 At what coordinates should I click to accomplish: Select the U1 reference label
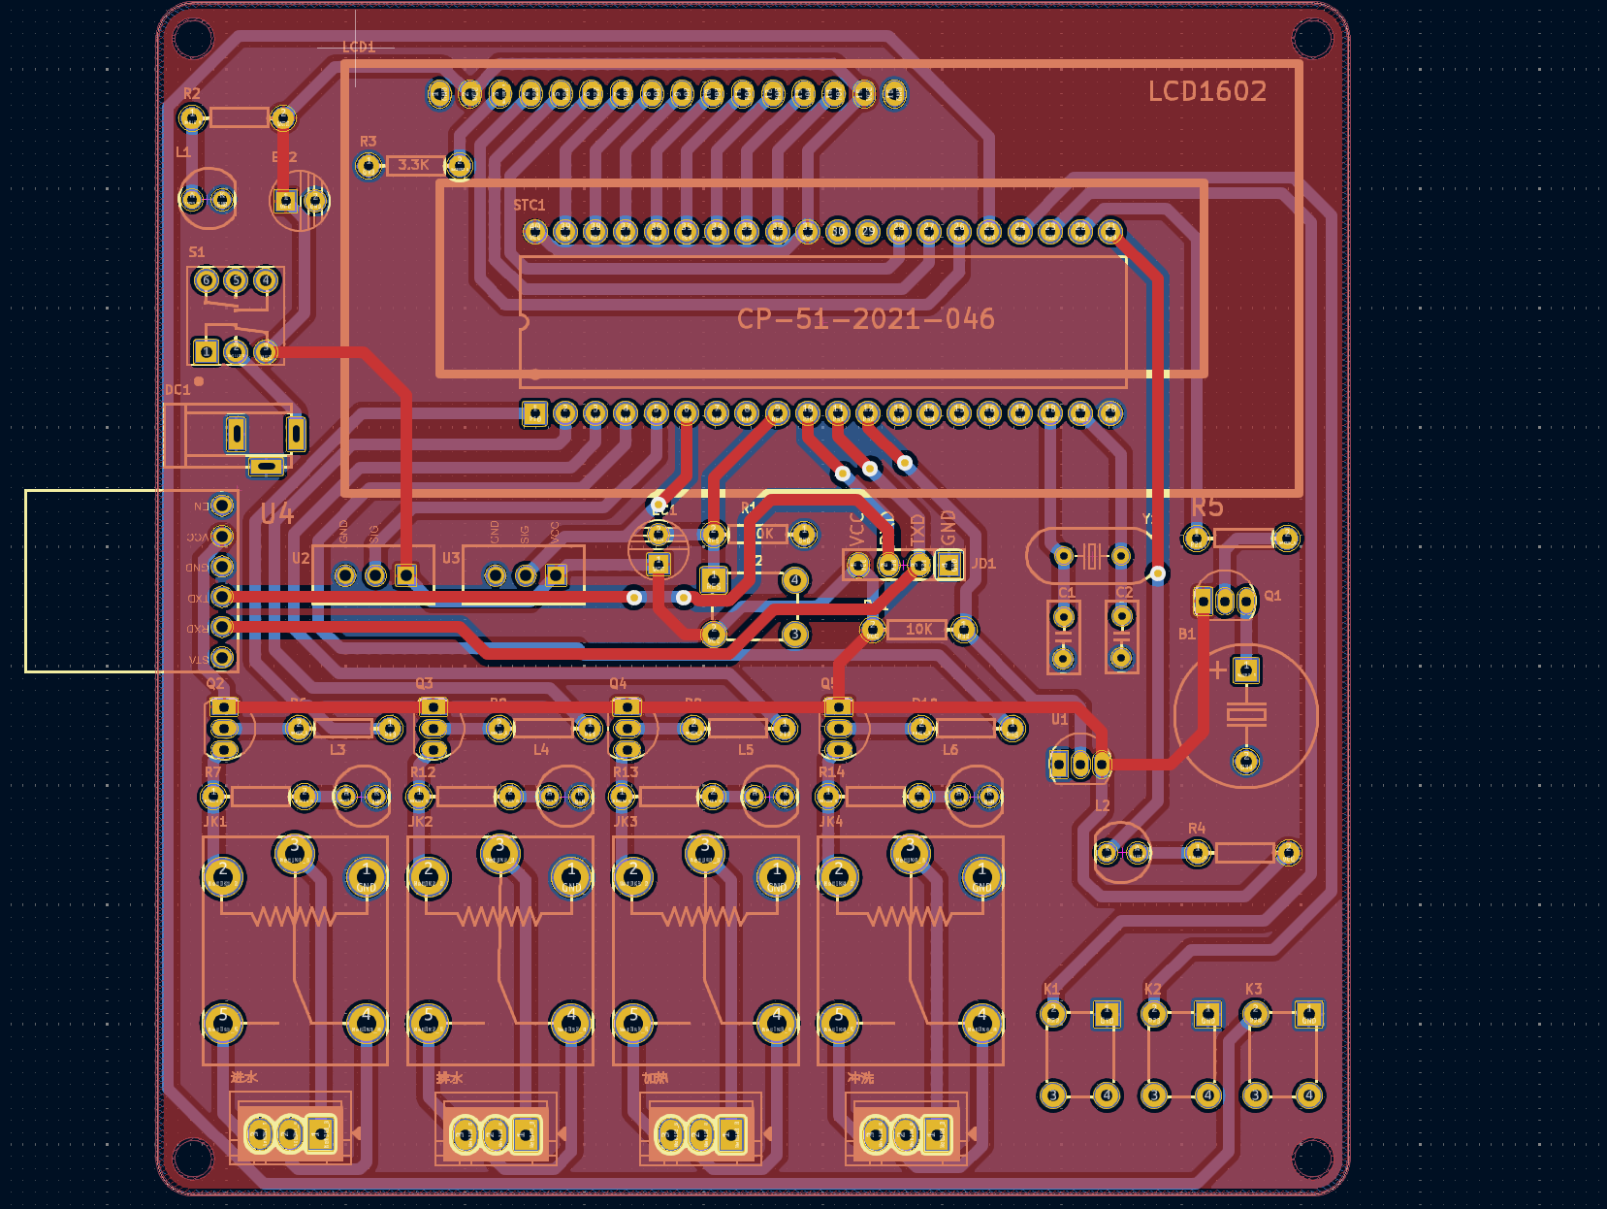(1060, 719)
